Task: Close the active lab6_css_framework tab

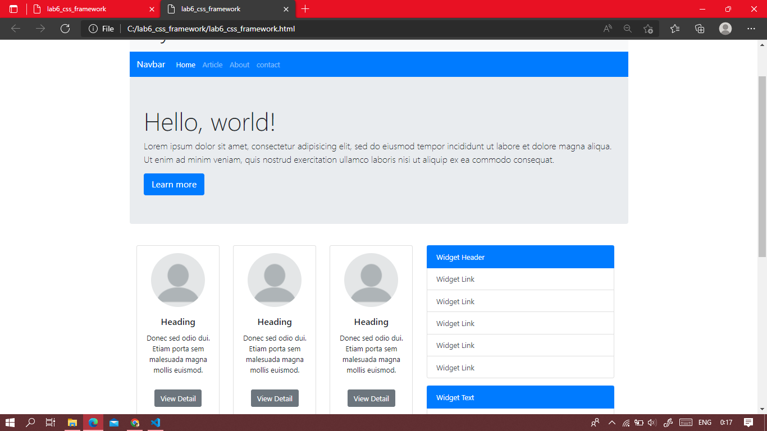Action: coord(286,9)
